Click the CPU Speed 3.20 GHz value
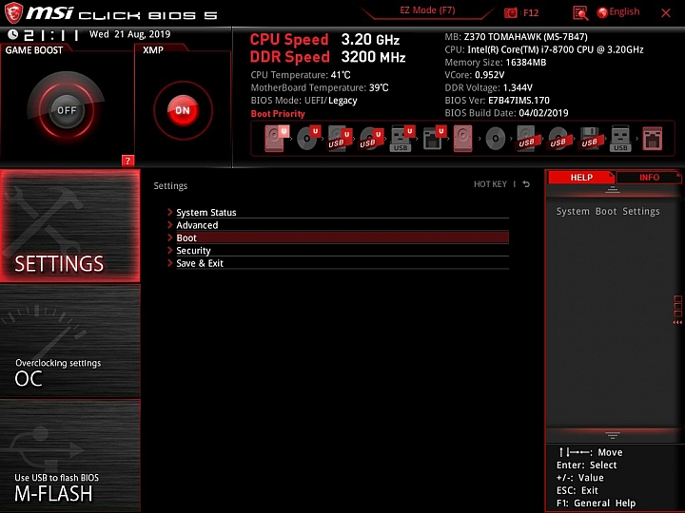685x513 pixels. click(x=370, y=40)
